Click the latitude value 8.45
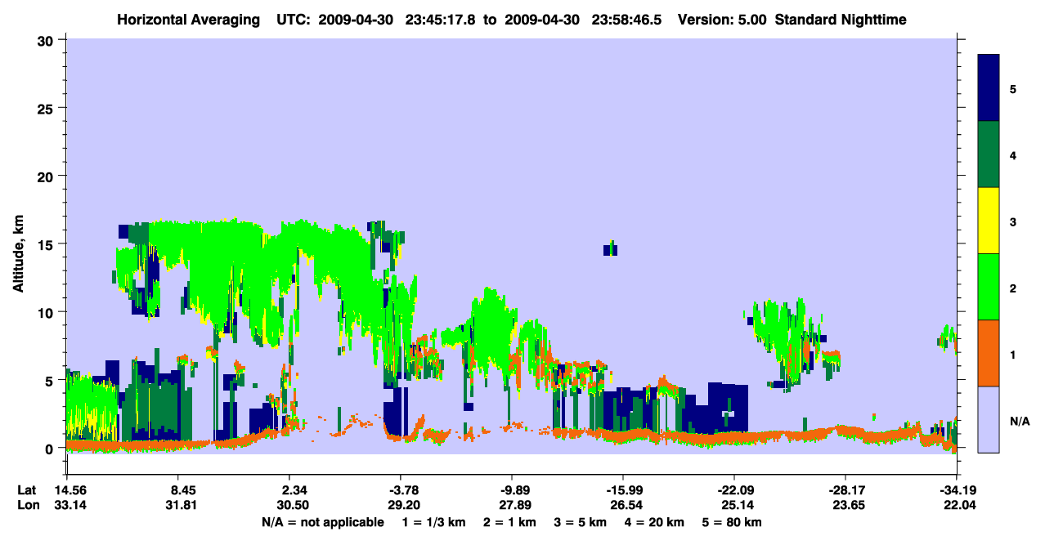This screenshot has height=545, width=1063. pos(179,490)
